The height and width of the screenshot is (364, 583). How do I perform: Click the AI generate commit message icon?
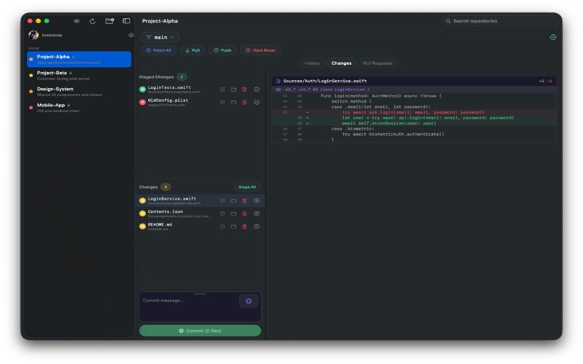[x=249, y=301]
